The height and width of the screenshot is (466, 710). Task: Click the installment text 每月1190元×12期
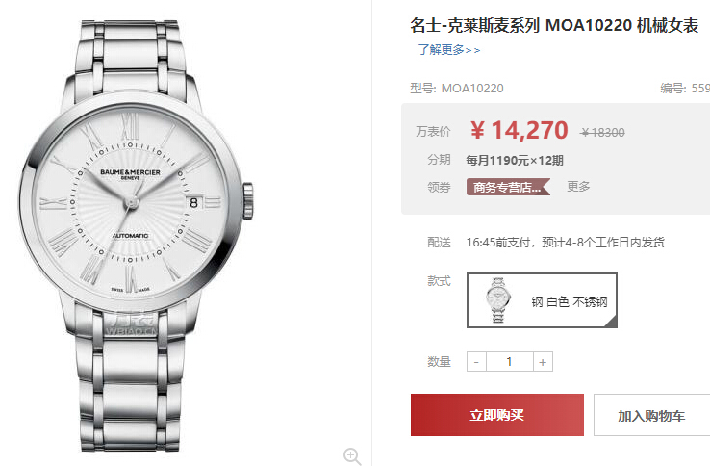click(x=515, y=160)
